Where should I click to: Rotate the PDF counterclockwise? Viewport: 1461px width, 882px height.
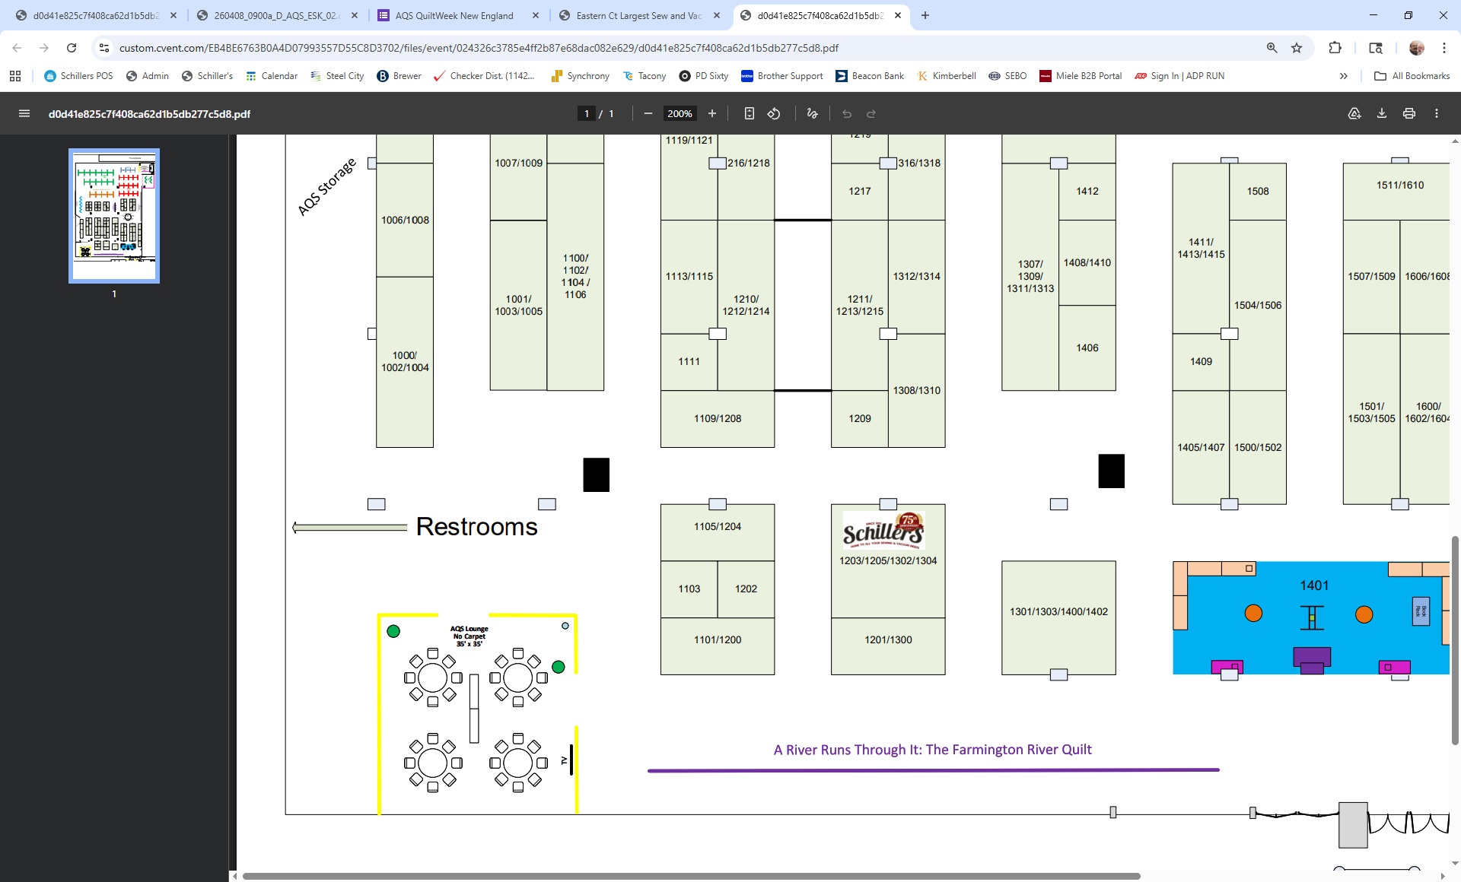[774, 114]
